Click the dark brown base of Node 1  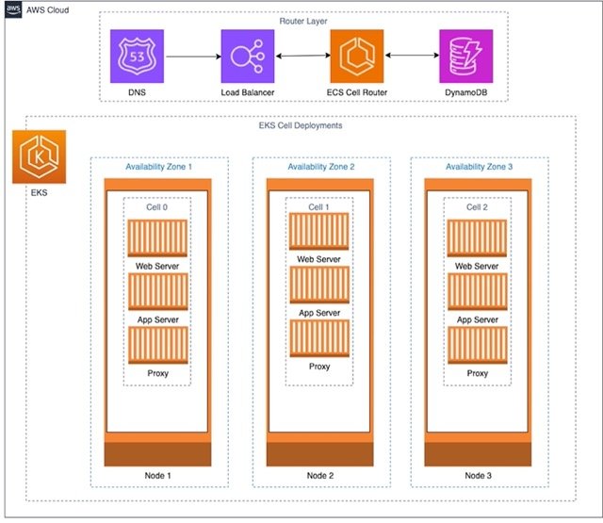pyautogui.click(x=157, y=454)
